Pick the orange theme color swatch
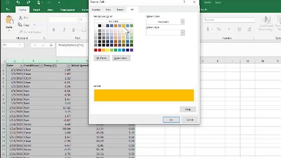The width and height of the screenshot is (281, 158). click(115, 26)
